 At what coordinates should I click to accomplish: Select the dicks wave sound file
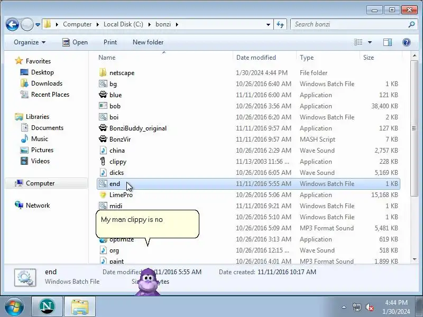pos(248,173)
